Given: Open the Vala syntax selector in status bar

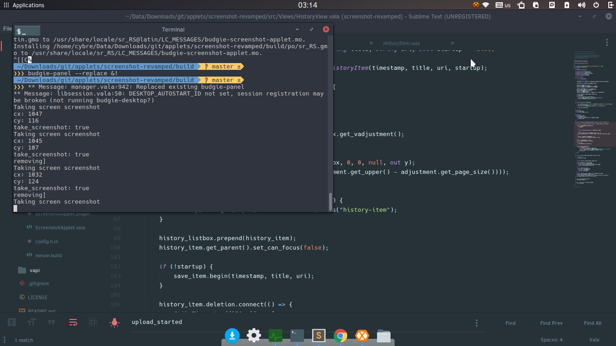Looking at the screenshot, I should (594, 340).
